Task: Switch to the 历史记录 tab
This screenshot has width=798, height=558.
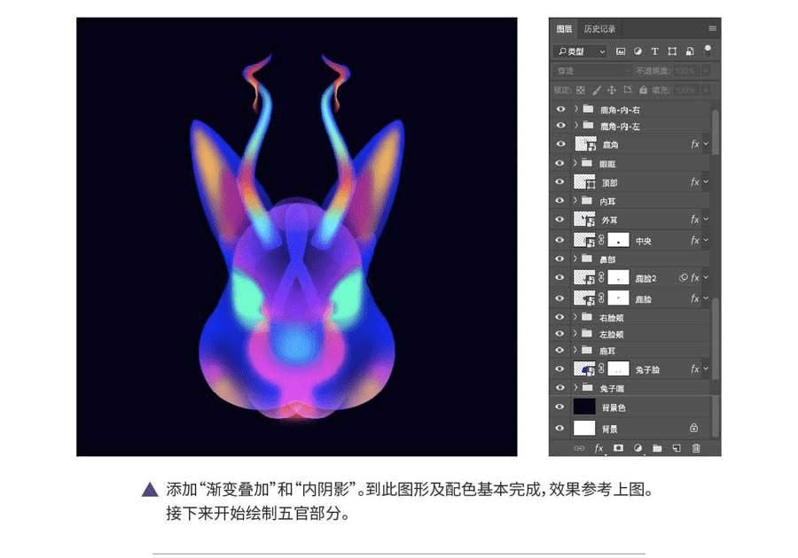Action: point(599,29)
